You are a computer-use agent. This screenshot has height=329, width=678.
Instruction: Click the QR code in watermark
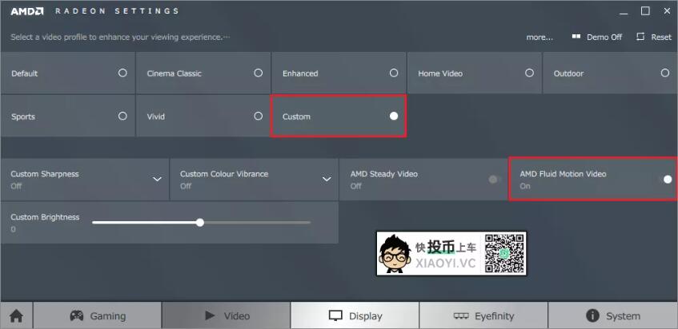(x=503, y=253)
